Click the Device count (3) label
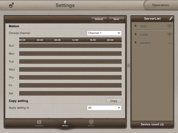This screenshot has width=178, height=133. (152, 125)
